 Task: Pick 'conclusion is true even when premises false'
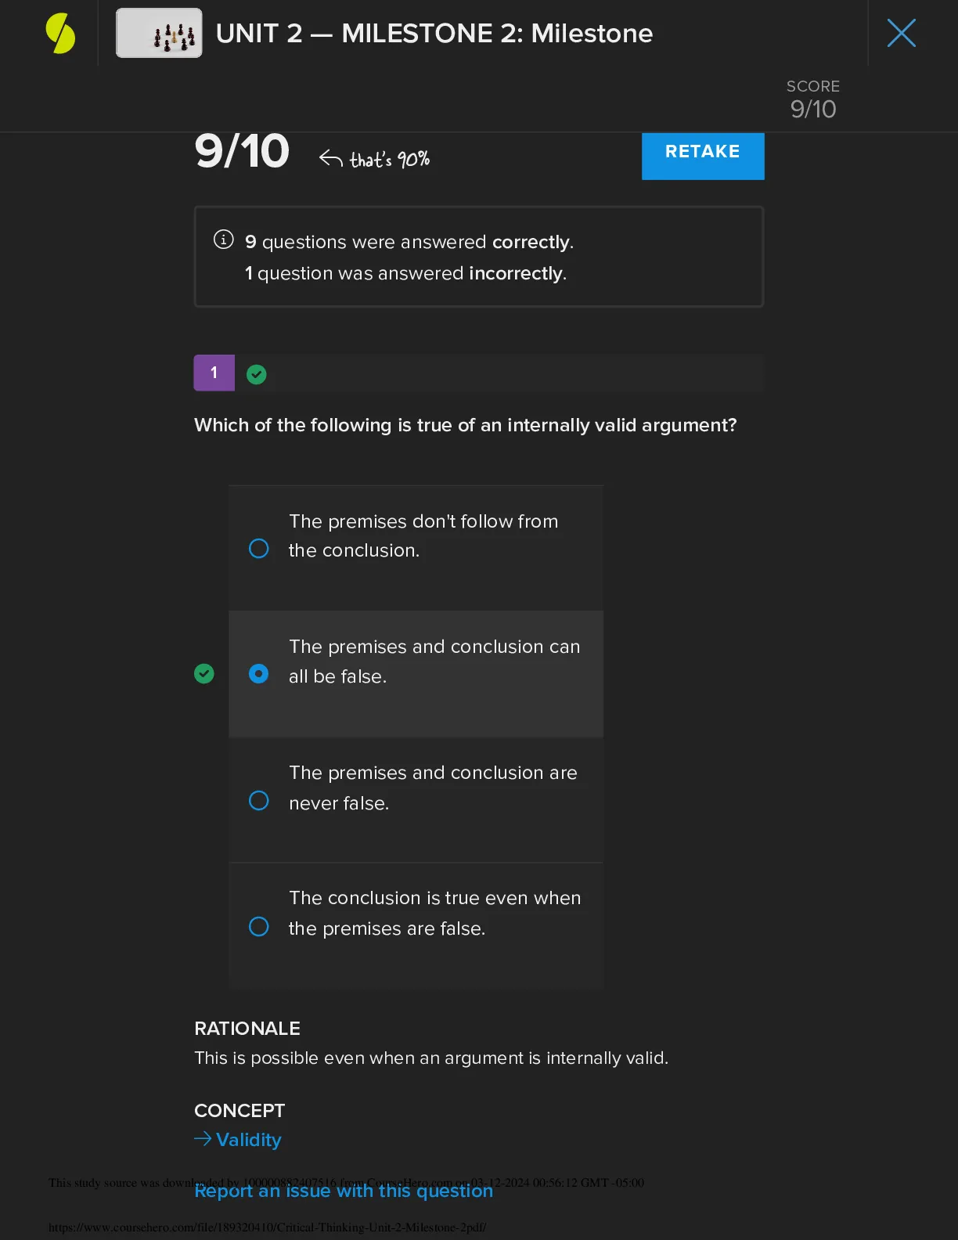(416, 926)
